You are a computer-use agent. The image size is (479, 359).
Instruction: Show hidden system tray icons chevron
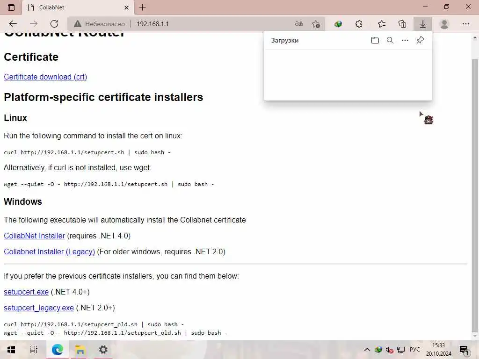[x=367, y=350]
